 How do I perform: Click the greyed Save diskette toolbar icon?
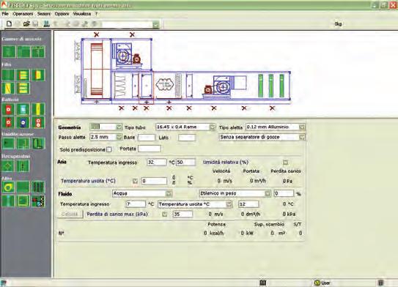click(35, 23)
